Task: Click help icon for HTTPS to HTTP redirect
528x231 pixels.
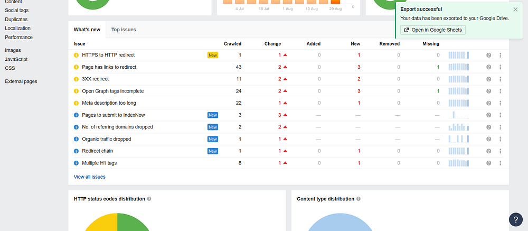Action: point(488,55)
